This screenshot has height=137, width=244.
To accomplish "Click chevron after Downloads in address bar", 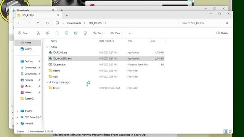I will click(85, 23).
